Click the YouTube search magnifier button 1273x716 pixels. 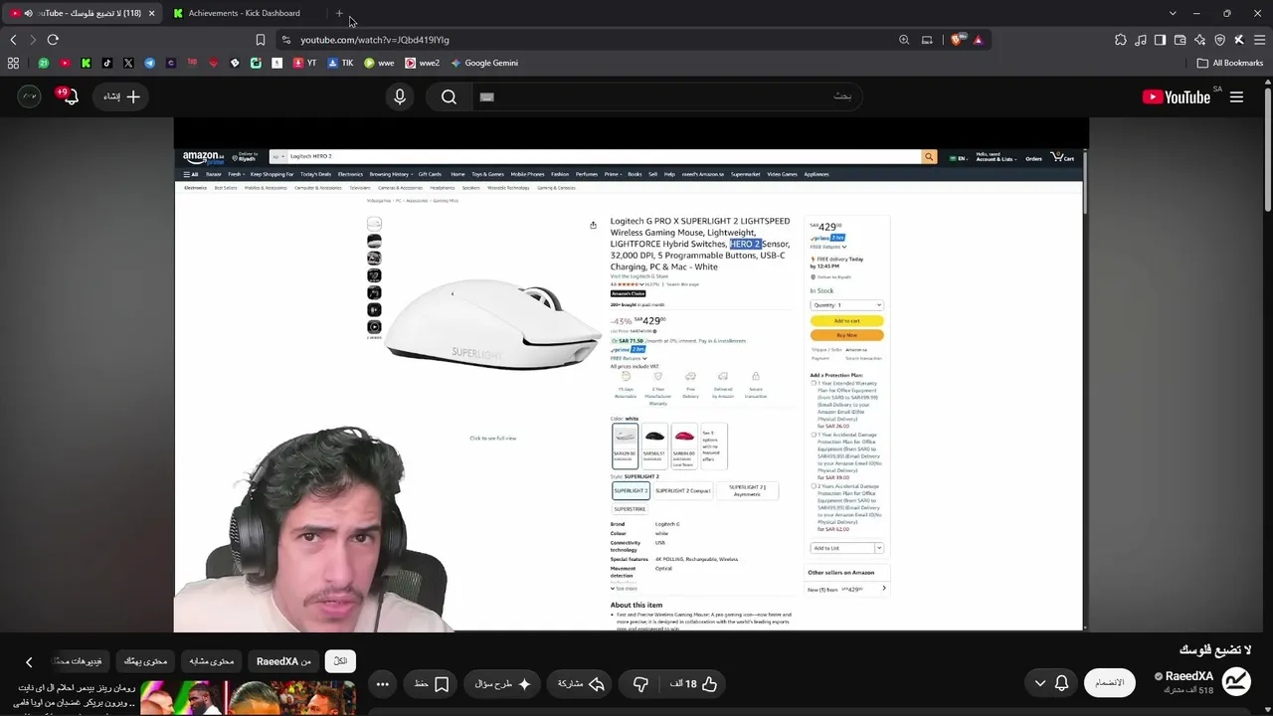click(449, 96)
